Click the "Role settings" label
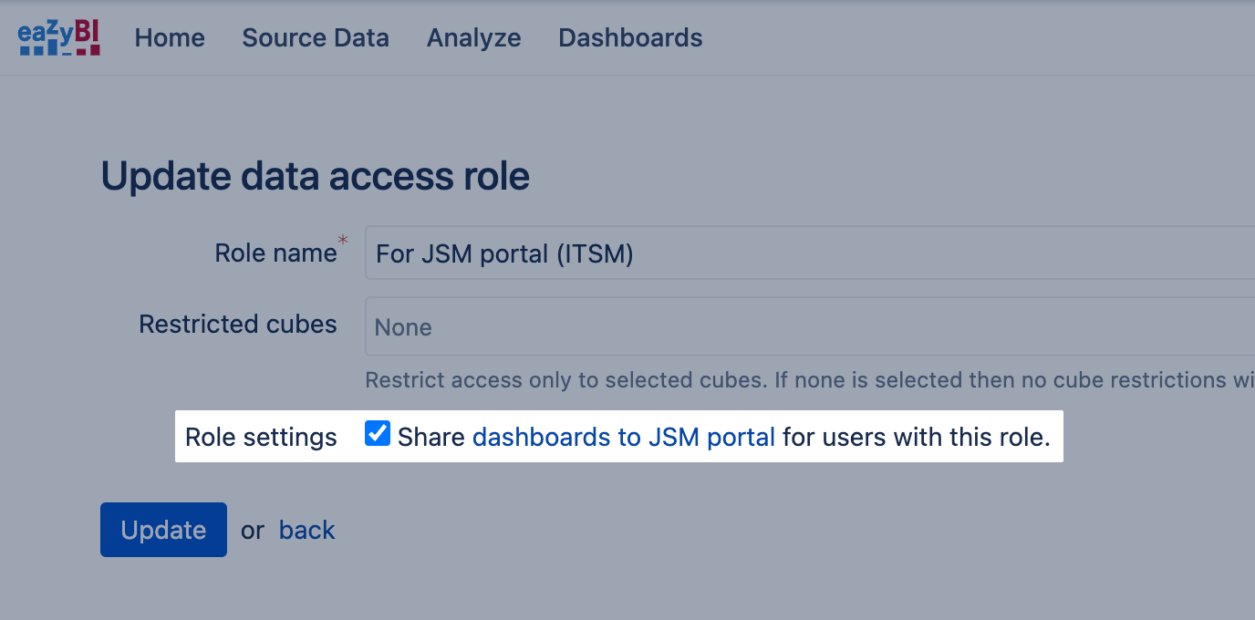Viewport: 1255px width, 620px height. point(261,438)
